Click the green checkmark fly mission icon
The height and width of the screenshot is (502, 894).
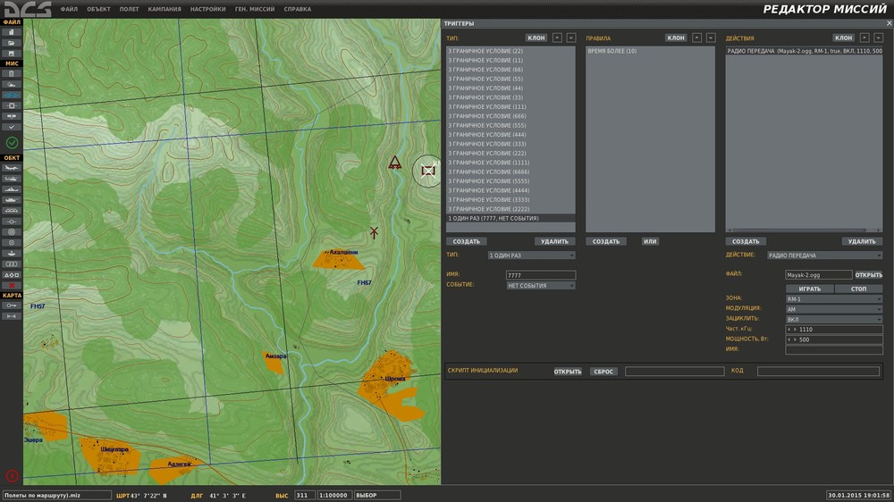pos(12,143)
